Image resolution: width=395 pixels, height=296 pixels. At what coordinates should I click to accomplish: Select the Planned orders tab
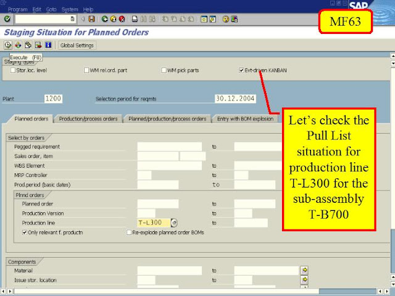coord(31,119)
